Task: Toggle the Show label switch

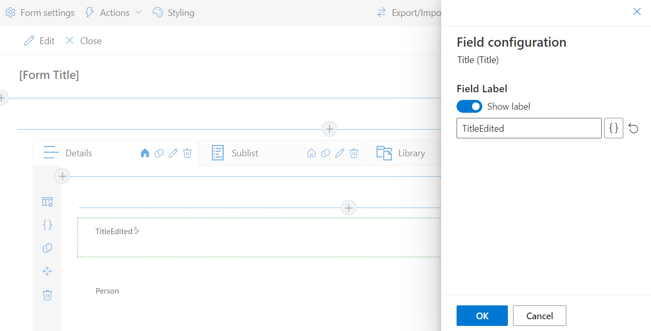Action: click(x=469, y=107)
